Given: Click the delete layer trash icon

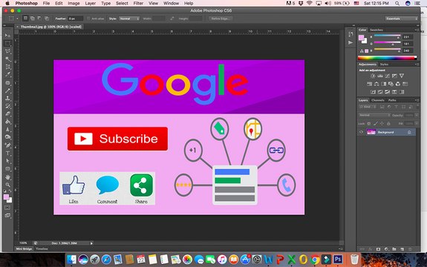Looking at the screenshot, I should pyautogui.click(x=410, y=249).
